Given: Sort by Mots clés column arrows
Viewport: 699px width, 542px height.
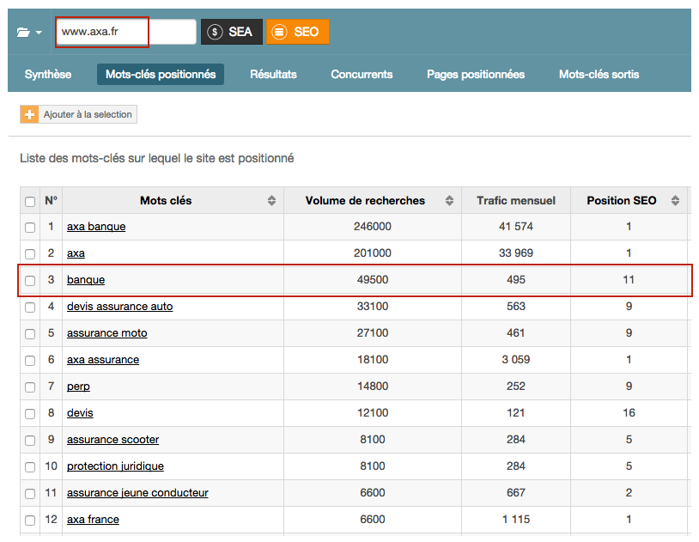Looking at the screenshot, I should [271, 201].
